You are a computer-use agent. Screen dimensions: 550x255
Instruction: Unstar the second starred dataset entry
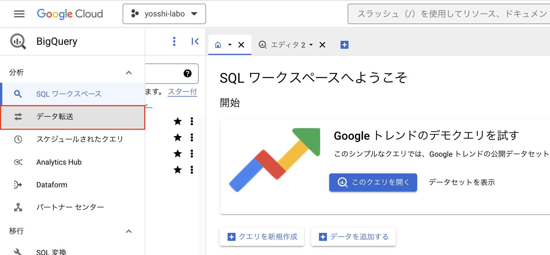point(177,137)
